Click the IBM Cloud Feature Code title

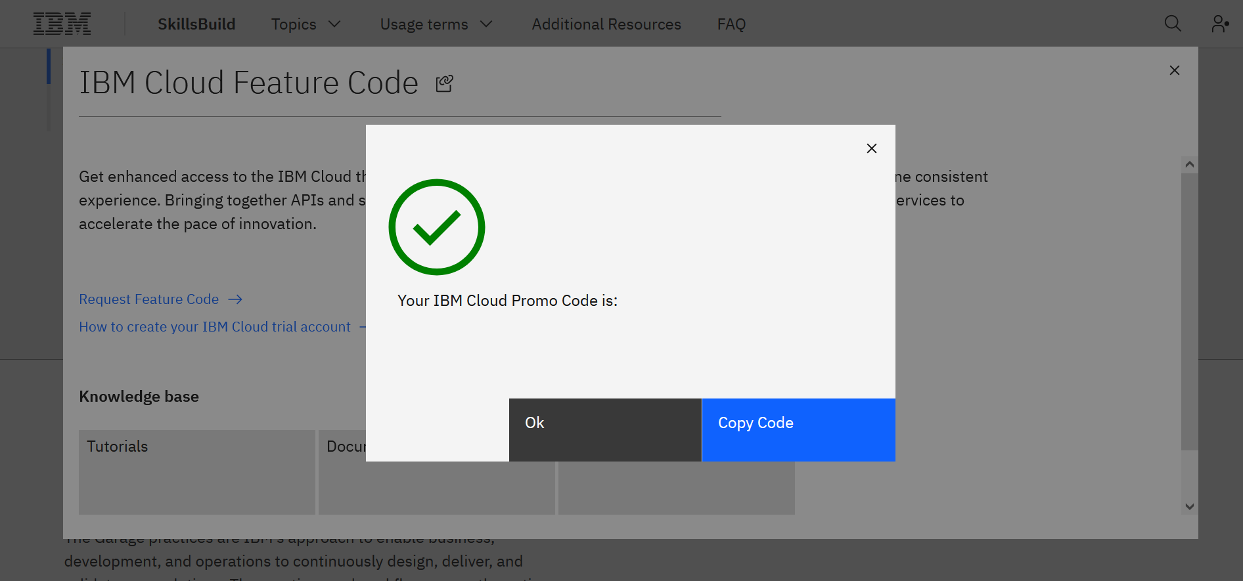[x=248, y=83]
